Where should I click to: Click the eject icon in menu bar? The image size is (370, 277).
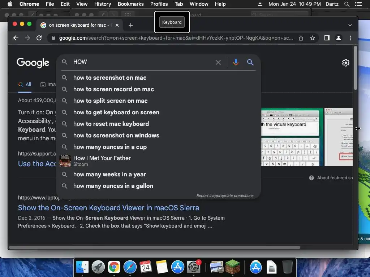click(260, 4)
